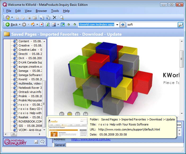Viewport: 186px width, 154px height.
Task: Click the Stop loading icon
Action: point(42,25)
